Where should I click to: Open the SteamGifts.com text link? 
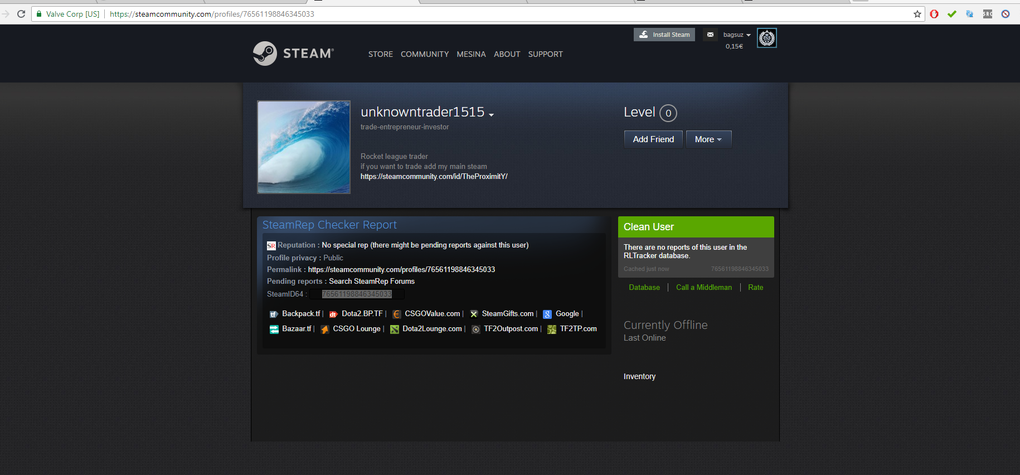(508, 314)
